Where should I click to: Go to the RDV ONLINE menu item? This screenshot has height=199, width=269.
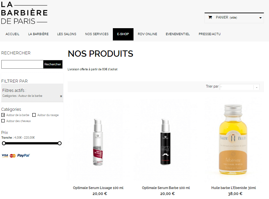[147, 34]
